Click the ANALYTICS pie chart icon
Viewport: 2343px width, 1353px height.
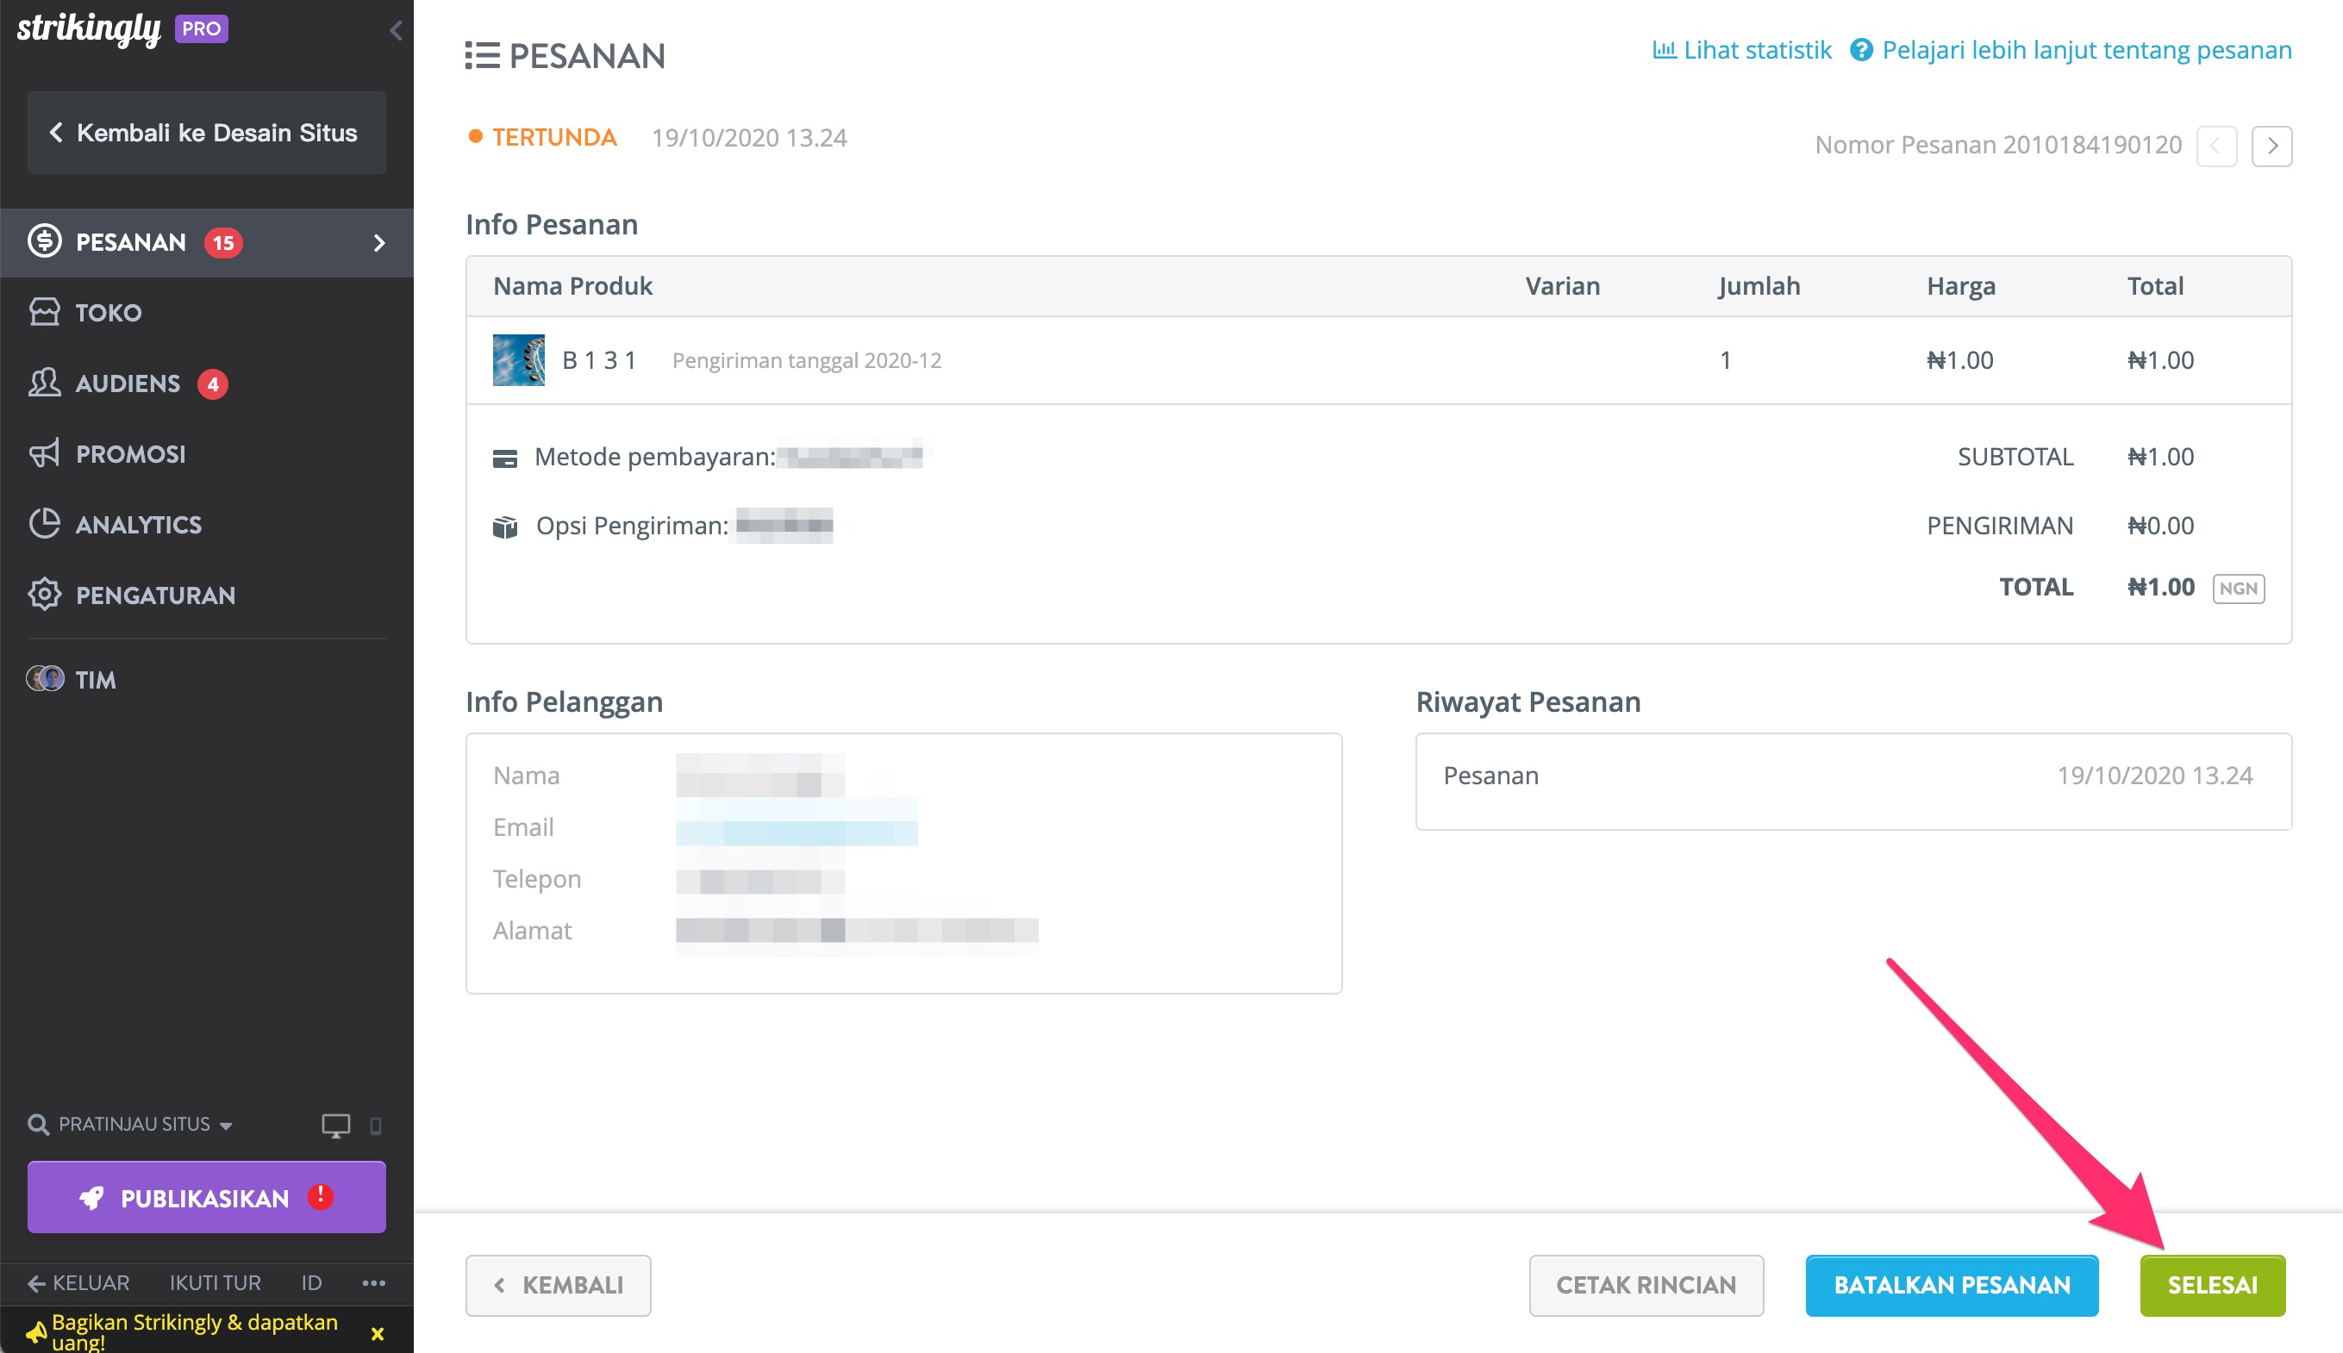click(x=45, y=524)
